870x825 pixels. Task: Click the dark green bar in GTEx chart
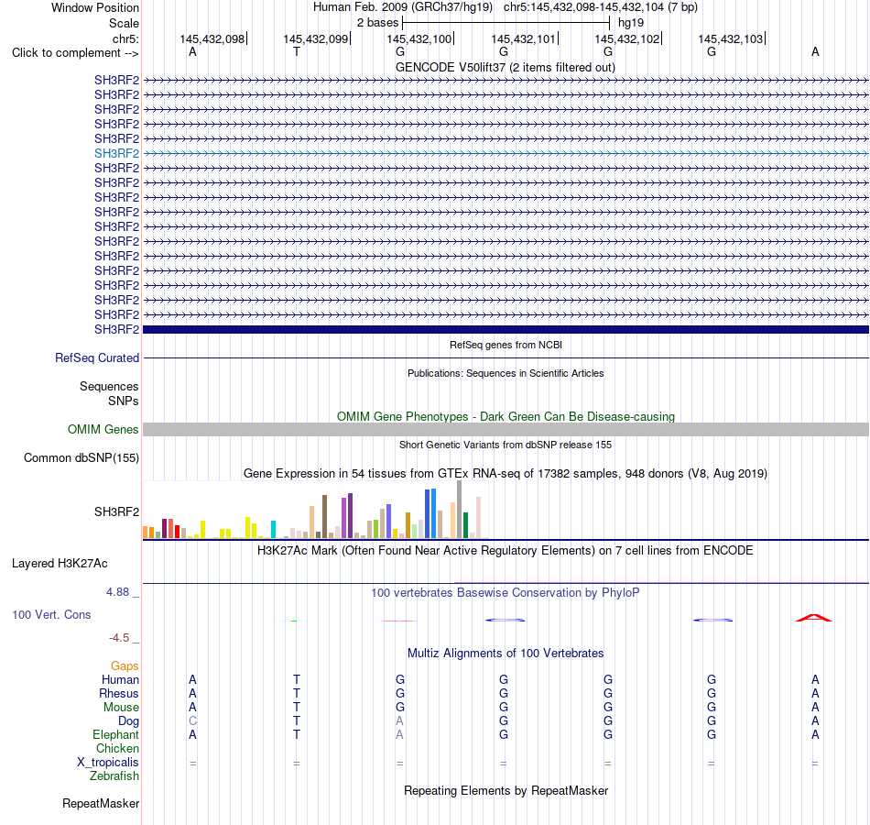(465, 525)
